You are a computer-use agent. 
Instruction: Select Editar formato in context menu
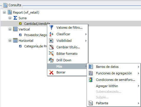(68, 54)
